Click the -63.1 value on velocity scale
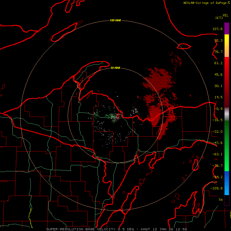Screen dimensions: 231x231 [x=217, y=154]
